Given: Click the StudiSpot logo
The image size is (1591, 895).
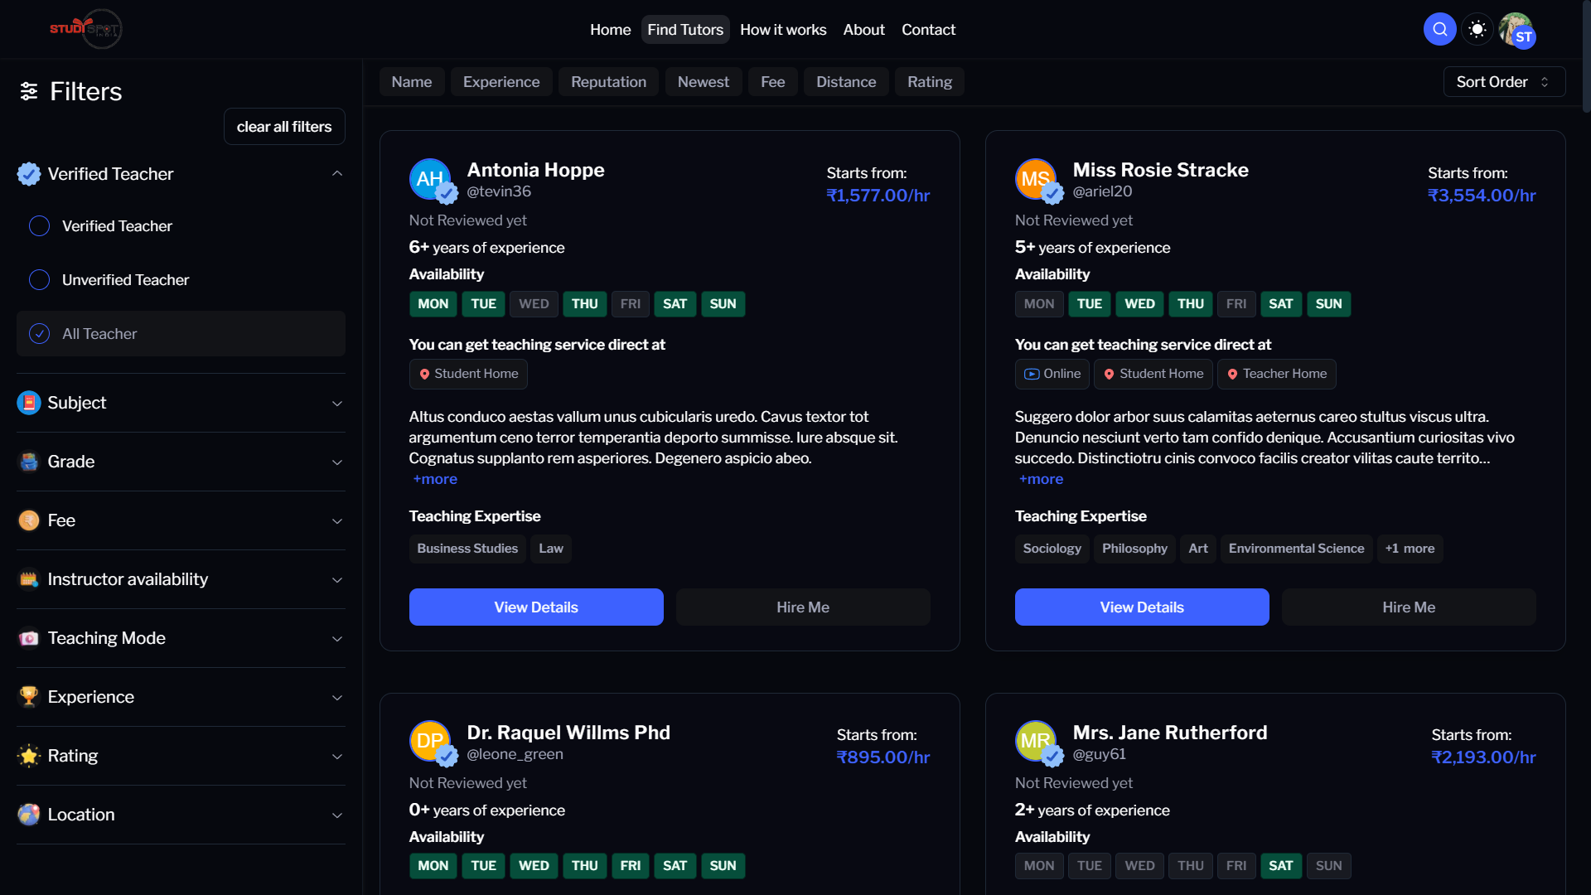Looking at the screenshot, I should point(86,29).
